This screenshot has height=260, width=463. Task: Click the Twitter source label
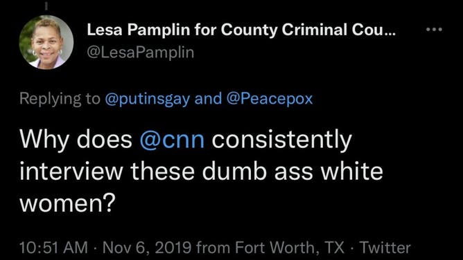pyautogui.click(x=385, y=248)
